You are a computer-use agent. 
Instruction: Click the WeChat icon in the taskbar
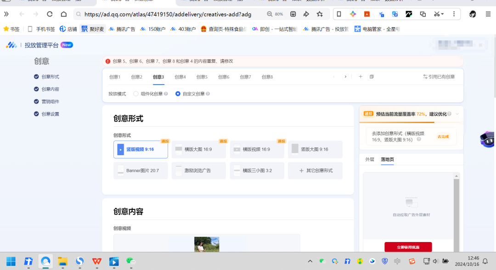(131, 261)
